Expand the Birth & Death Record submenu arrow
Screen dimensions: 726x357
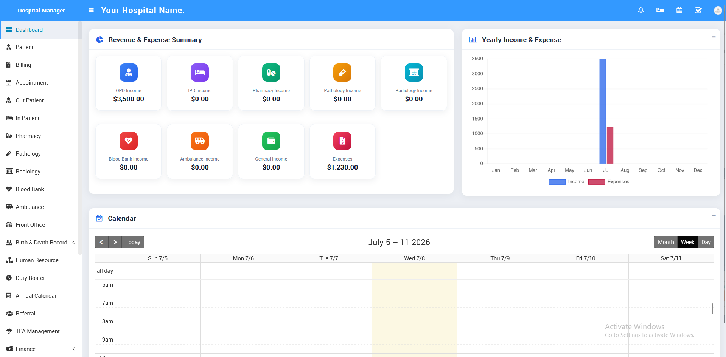pos(73,243)
